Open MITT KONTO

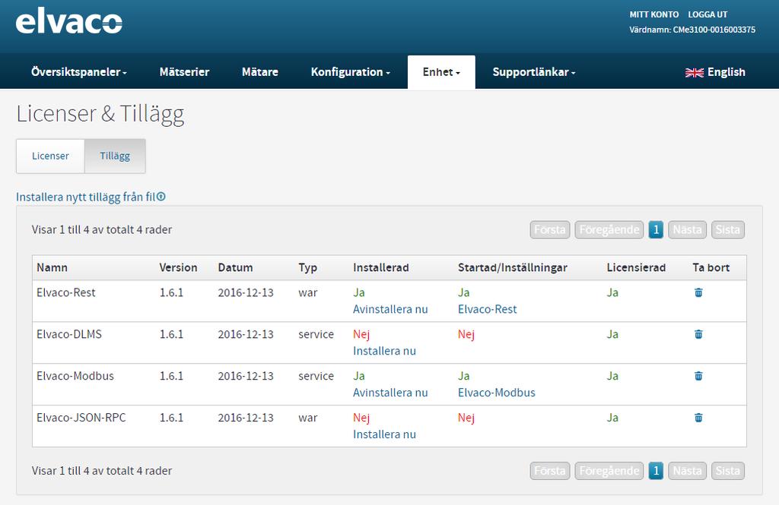coord(653,14)
